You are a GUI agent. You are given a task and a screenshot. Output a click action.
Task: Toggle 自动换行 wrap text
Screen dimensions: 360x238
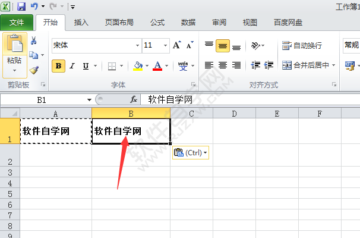click(x=302, y=46)
